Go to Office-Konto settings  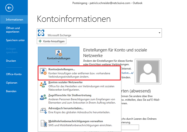(x=14, y=74)
